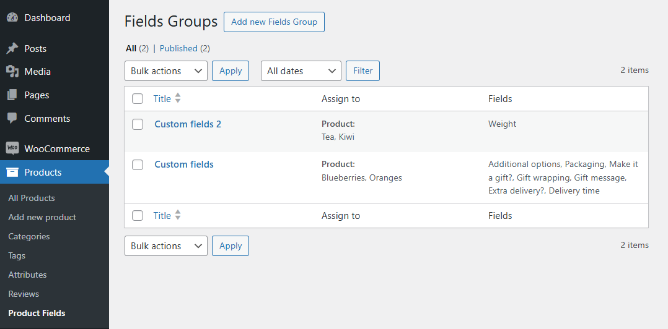The width and height of the screenshot is (668, 329).
Task: Click sort arrows beside top Title header
Action: click(x=178, y=98)
